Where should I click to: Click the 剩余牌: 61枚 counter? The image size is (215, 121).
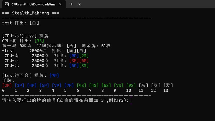click(x=96, y=46)
